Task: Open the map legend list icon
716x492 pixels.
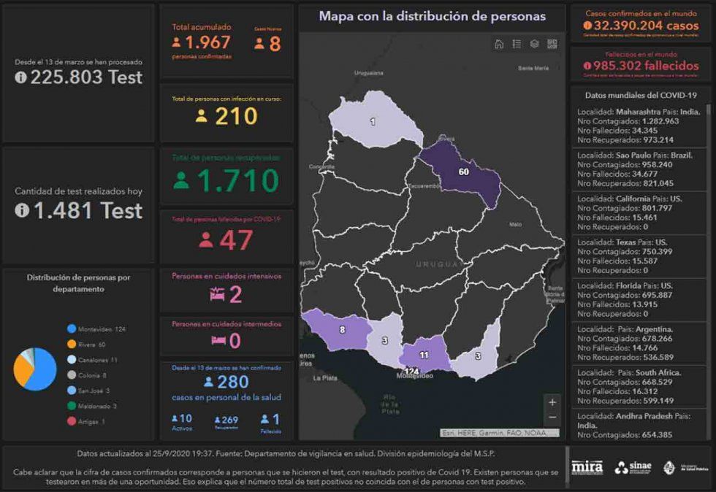Action: coord(517,44)
